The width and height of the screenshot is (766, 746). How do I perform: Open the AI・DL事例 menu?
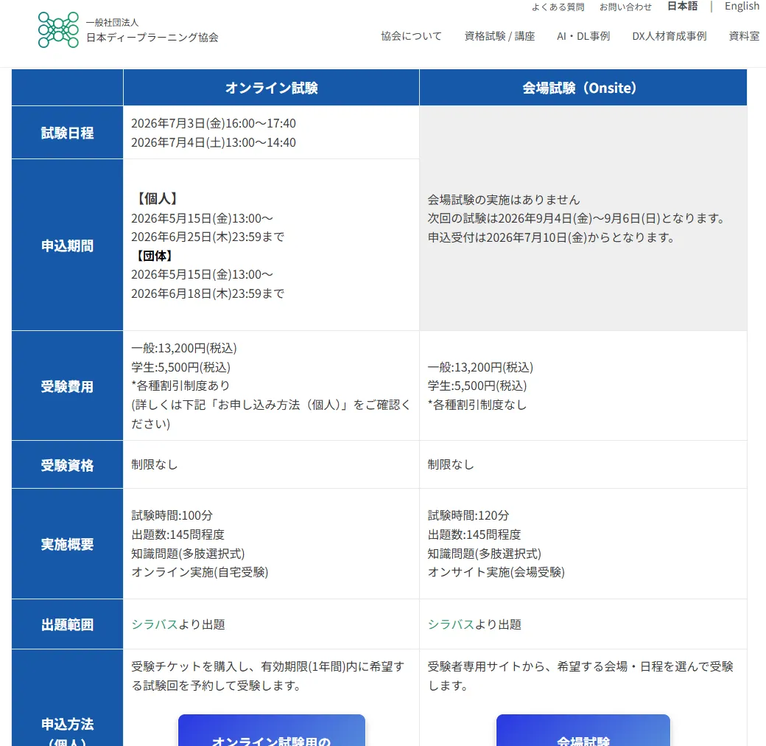[583, 36]
